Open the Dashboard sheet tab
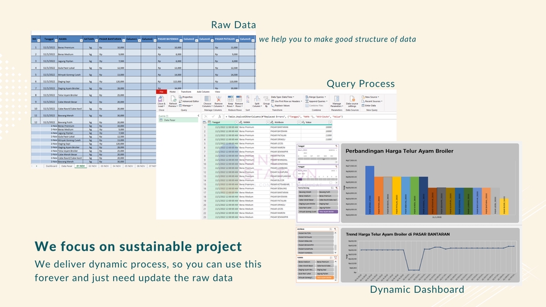Image resolution: width=546 pixels, height=307 pixels. point(51,167)
